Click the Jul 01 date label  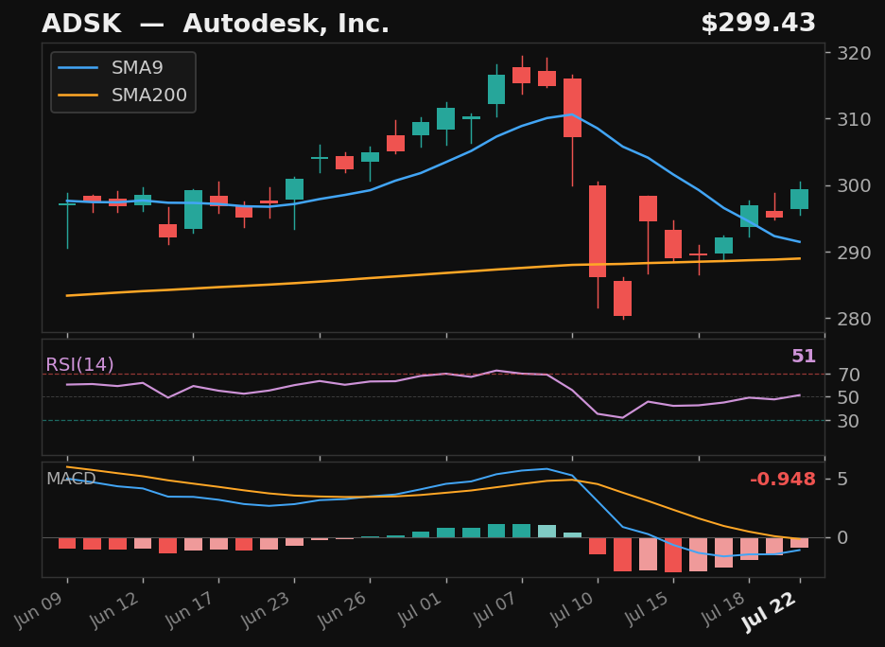(x=421, y=608)
